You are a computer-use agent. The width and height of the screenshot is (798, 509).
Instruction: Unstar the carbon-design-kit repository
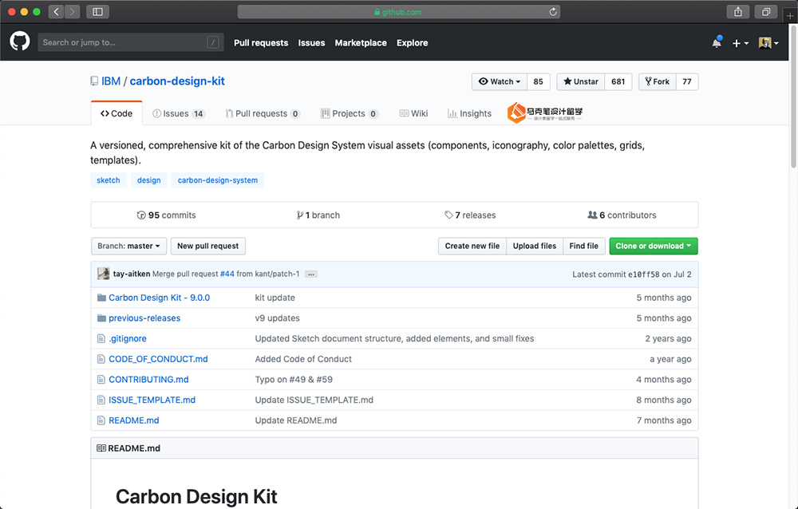[x=581, y=81]
